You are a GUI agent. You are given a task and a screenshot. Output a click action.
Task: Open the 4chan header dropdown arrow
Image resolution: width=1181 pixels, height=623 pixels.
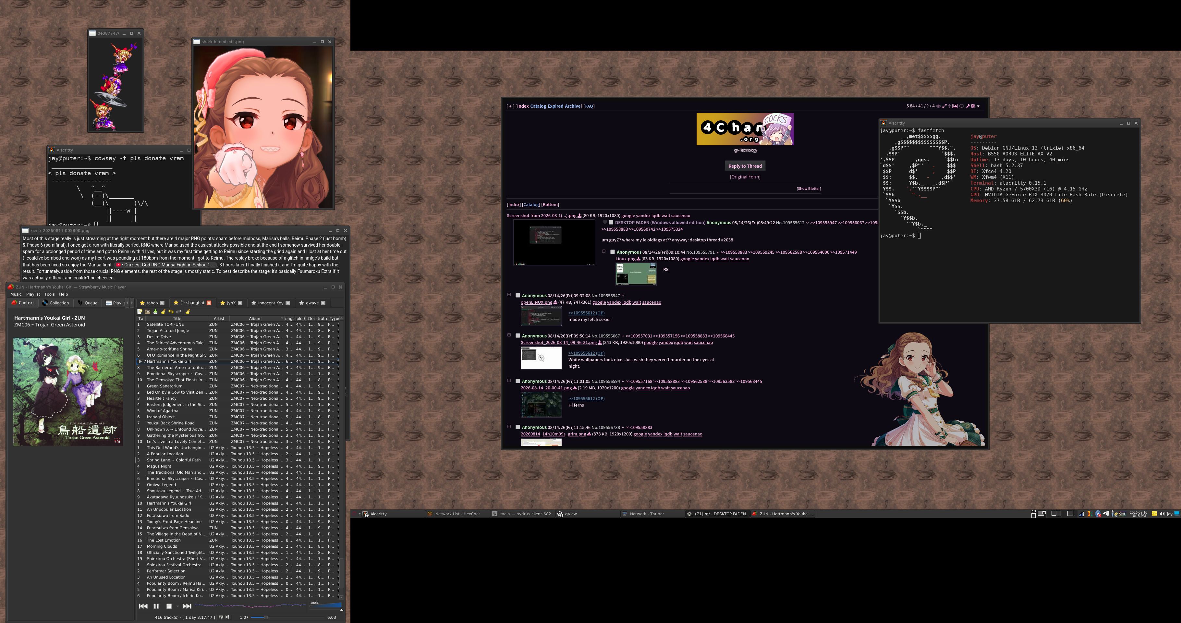(978, 106)
